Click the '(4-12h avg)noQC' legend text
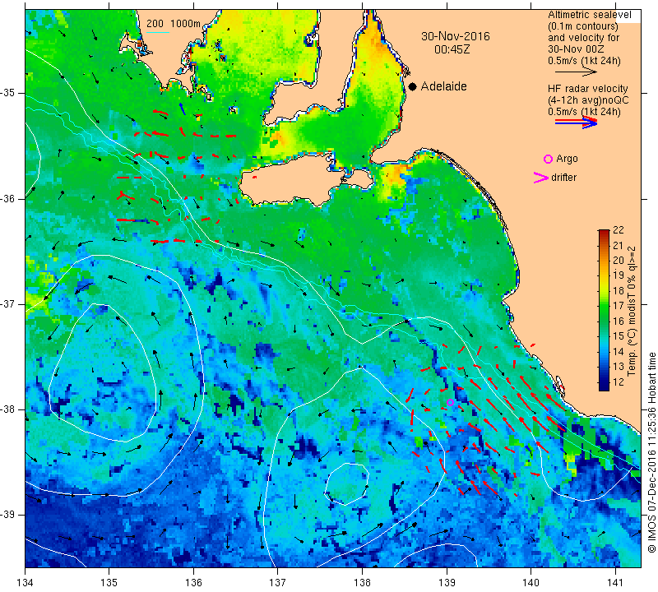Screen dimensions: 658x592 pos(588,100)
